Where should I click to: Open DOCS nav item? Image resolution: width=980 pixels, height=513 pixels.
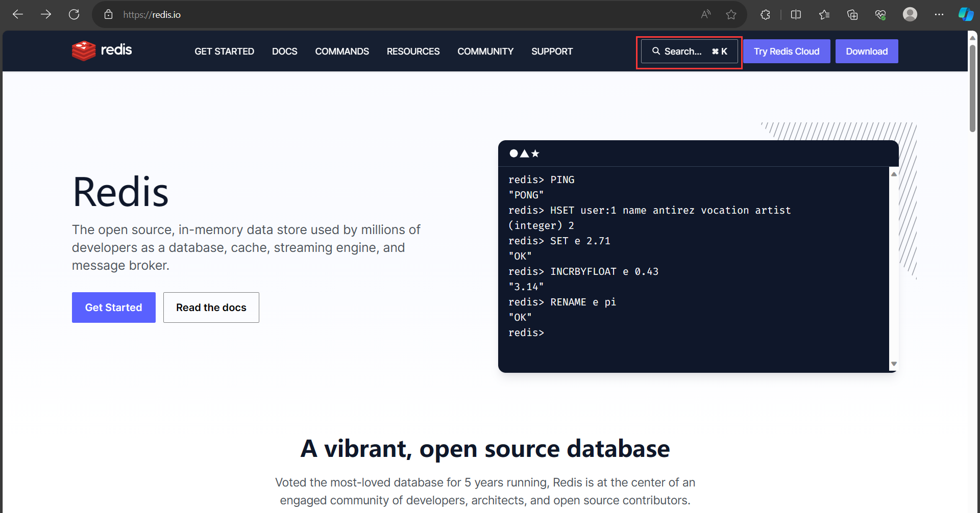(284, 52)
